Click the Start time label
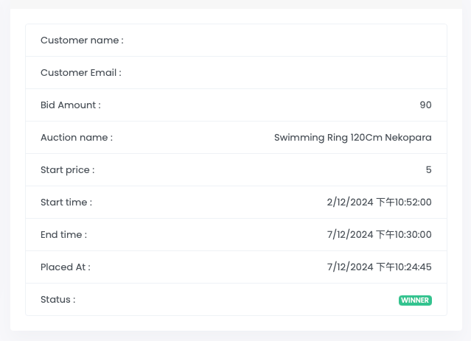Viewport: 471px width, 341px height. click(66, 203)
